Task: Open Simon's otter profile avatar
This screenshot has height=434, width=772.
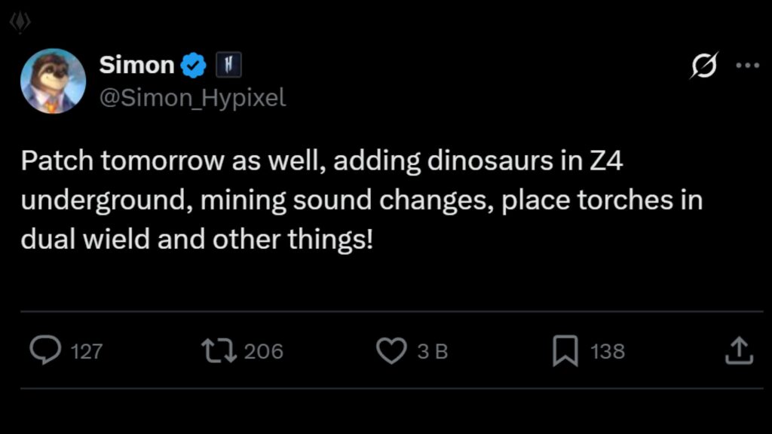Action: (x=53, y=81)
